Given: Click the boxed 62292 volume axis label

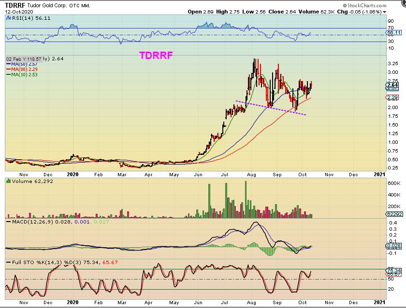Looking at the screenshot, I should 394,214.
